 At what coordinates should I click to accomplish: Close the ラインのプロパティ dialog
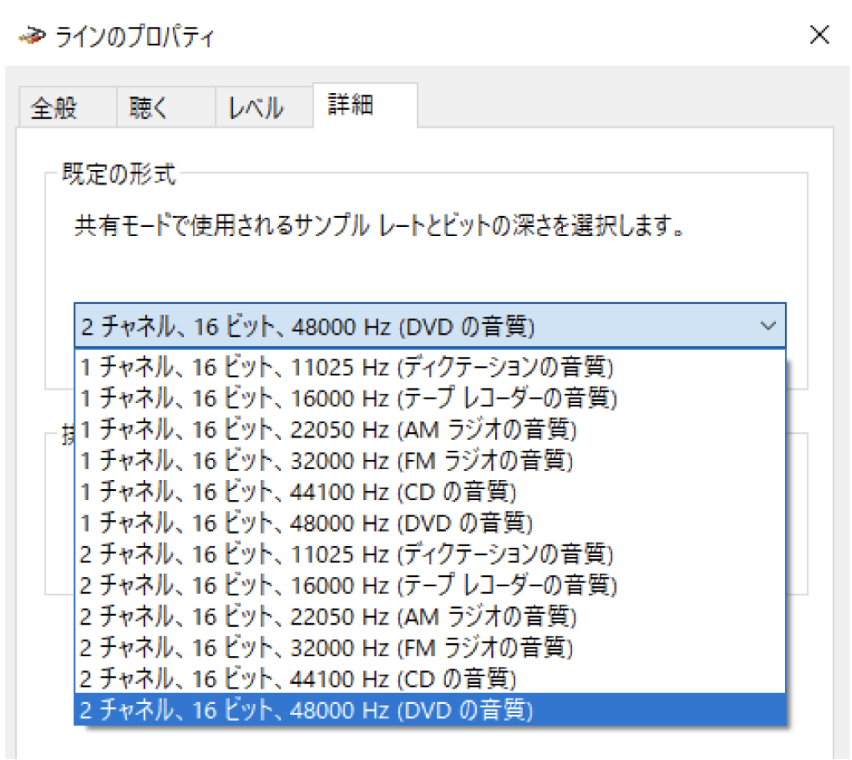click(x=820, y=34)
